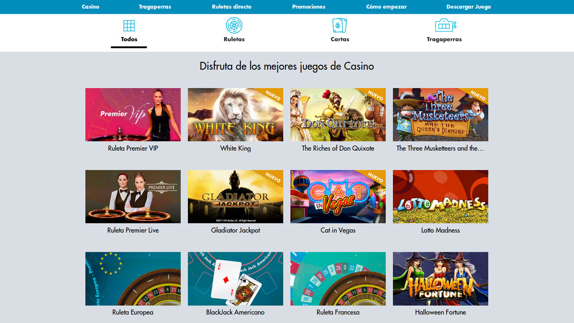Screen dimensions: 574x323
Task: Open the Casino menu item
Action: 91,7
